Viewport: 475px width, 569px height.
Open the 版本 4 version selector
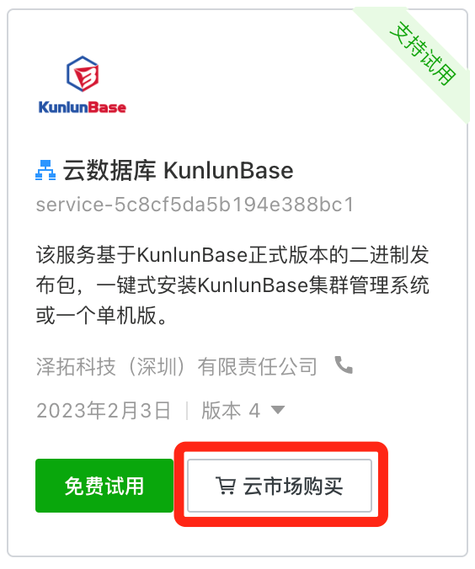click(x=243, y=411)
